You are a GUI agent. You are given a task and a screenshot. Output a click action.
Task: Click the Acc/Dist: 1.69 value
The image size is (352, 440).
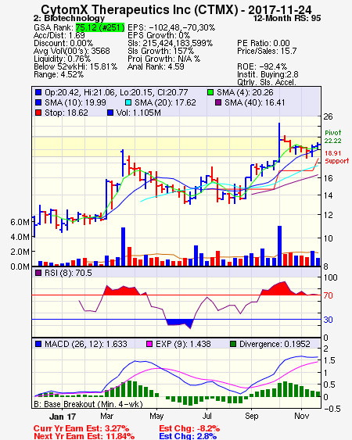click(x=59, y=35)
